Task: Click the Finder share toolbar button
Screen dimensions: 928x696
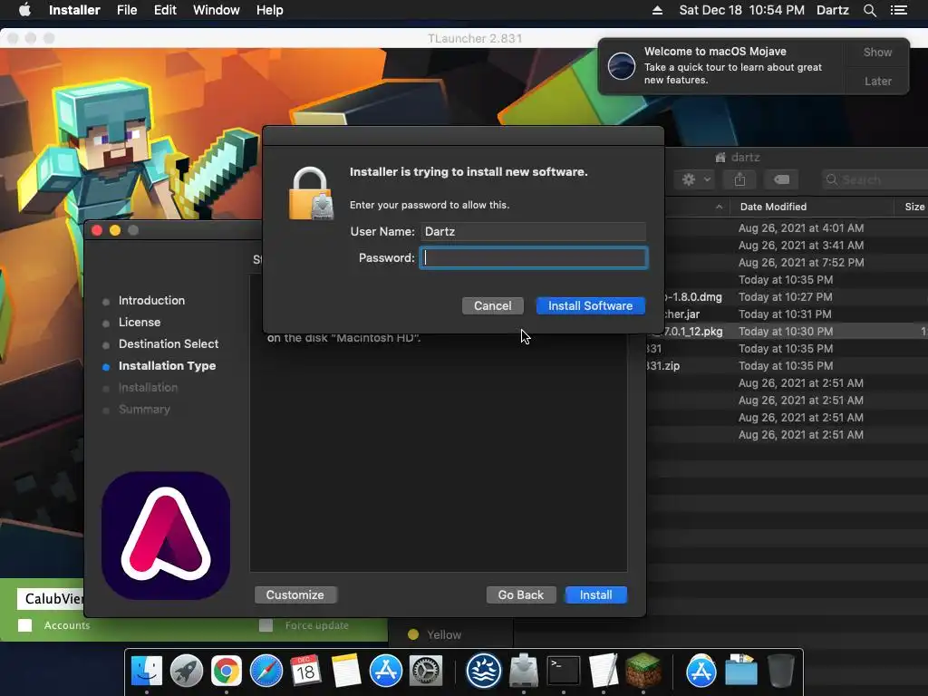Action: (x=739, y=179)
